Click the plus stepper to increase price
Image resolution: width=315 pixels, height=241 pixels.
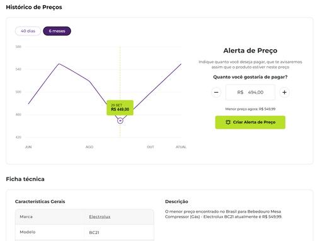click(284, 92)
